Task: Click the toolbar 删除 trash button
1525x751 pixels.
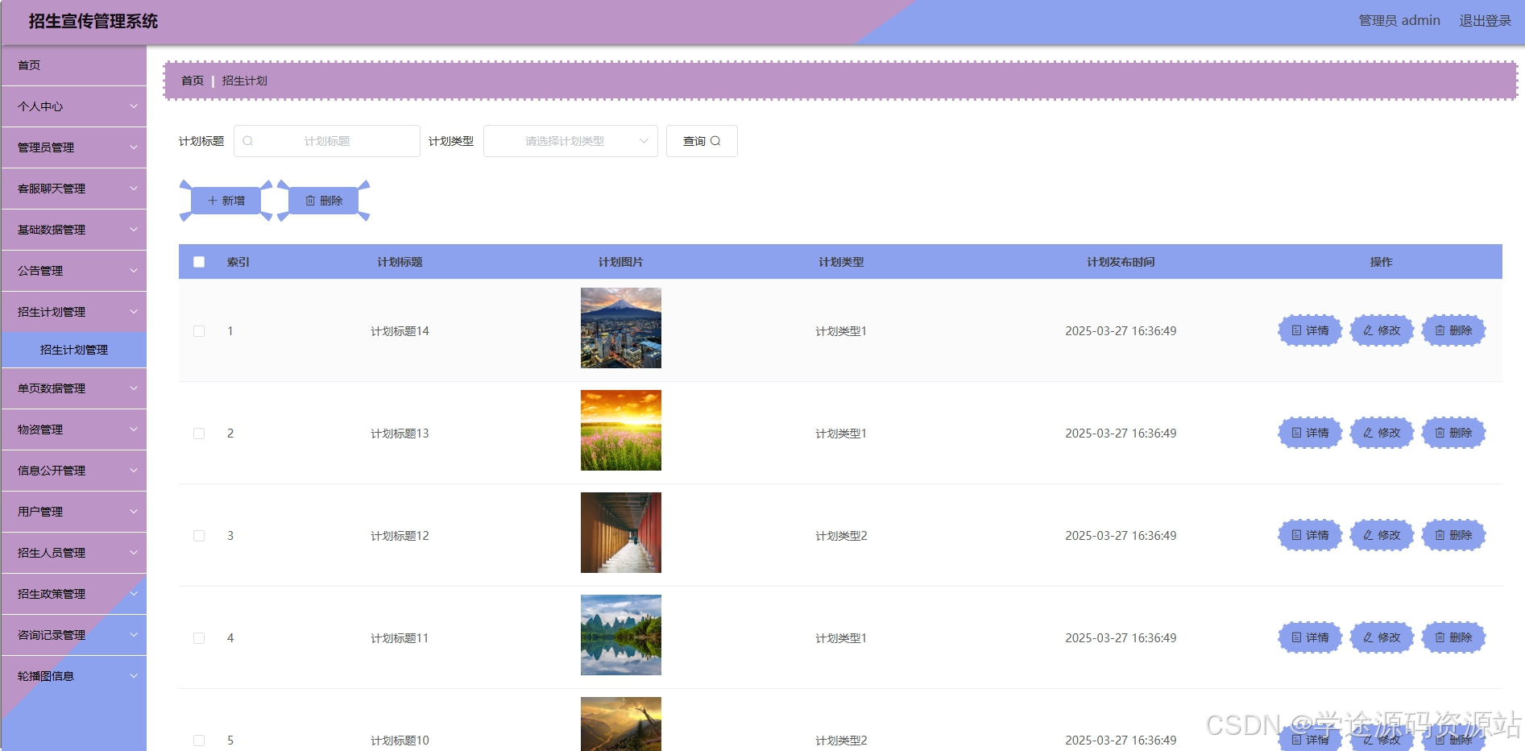Action: (x=324, y=201)
